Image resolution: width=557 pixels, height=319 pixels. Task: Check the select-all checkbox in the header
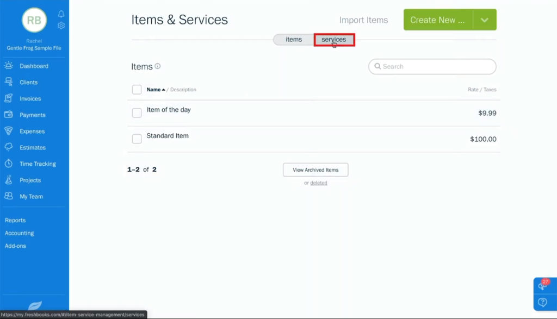[137, 89]
